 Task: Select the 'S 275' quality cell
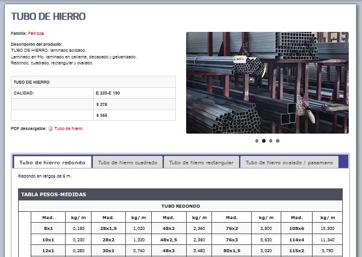(134, 104)
